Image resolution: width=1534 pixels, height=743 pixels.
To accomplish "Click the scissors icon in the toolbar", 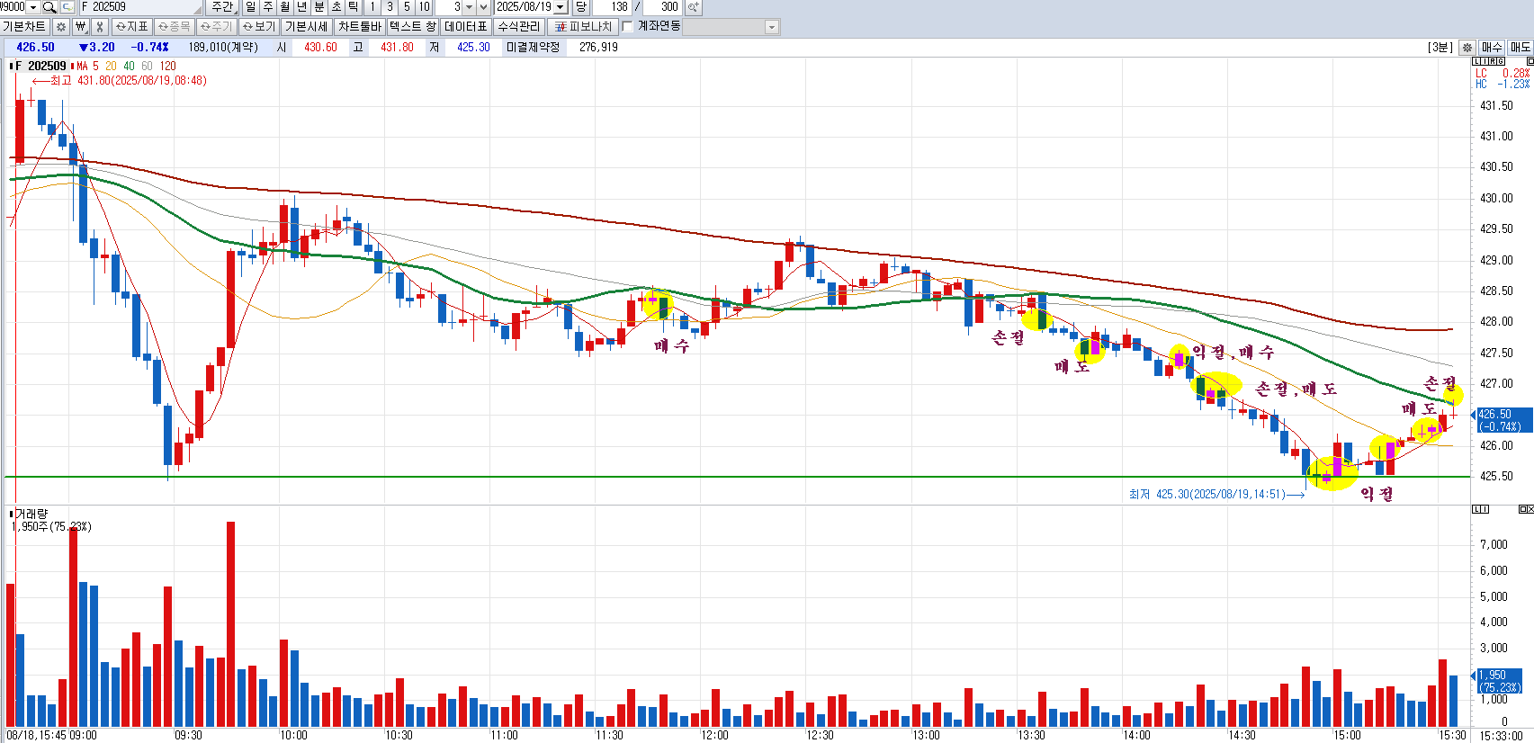I will click(100, 27).
